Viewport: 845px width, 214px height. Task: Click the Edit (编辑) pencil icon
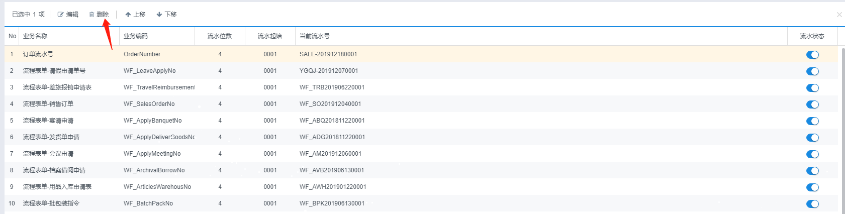61,15
